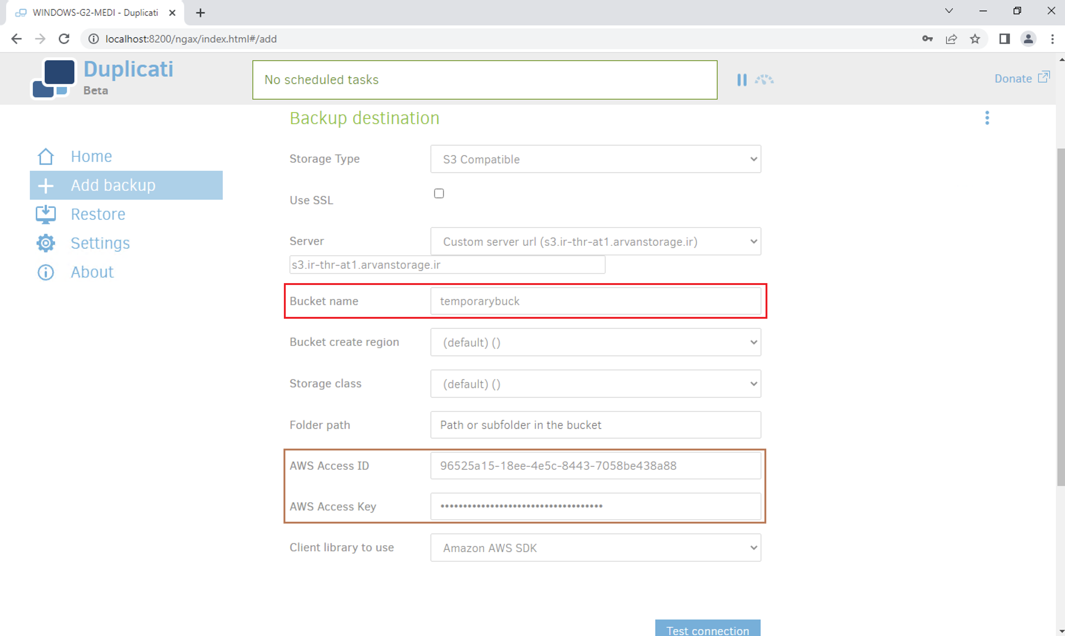Expand the Server selection dropdown
This screenshot has width=1065, height=636.
click(x=595, y=242)
